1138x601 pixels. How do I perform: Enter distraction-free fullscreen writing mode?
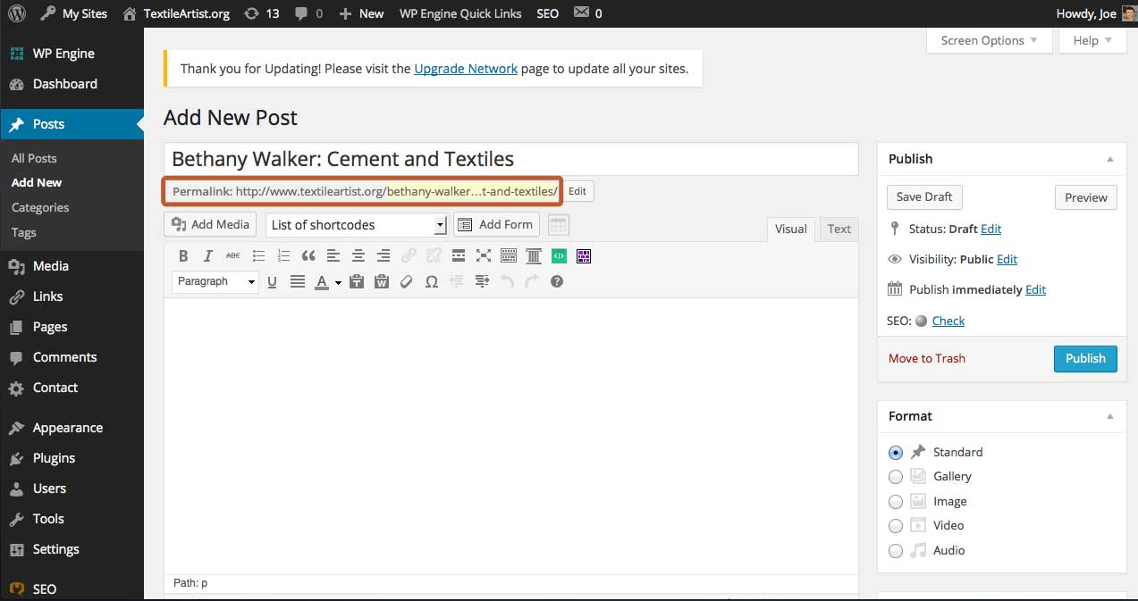click(484, 256)
